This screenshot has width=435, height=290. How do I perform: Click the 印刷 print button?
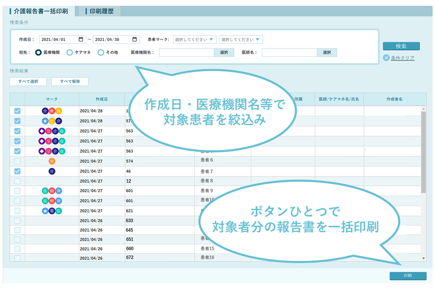(408, 276)
